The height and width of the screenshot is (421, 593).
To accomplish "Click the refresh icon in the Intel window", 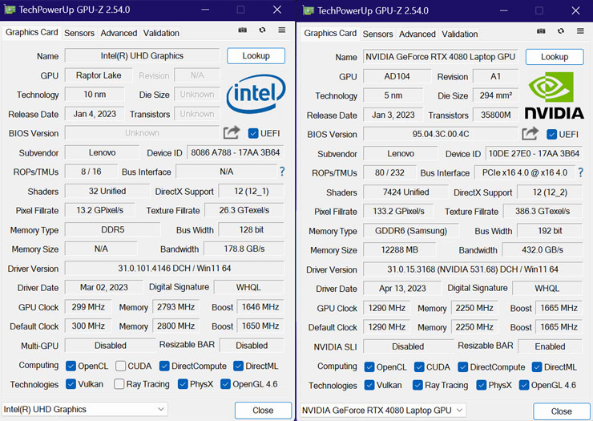I will [x=262, y=30].
